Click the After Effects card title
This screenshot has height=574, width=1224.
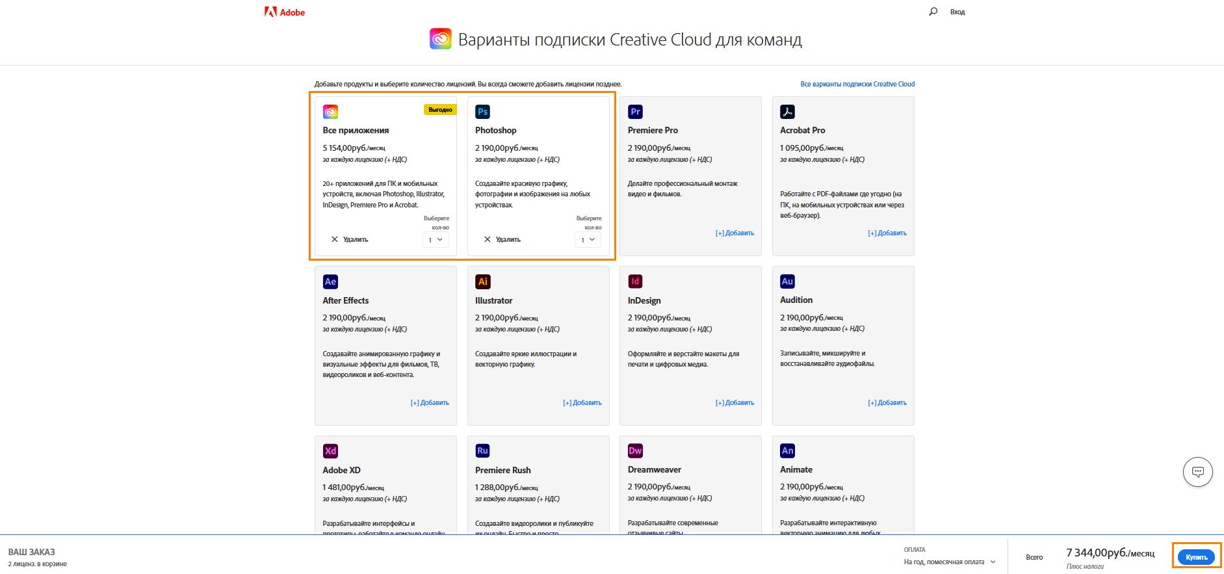[x=346, y=300]
